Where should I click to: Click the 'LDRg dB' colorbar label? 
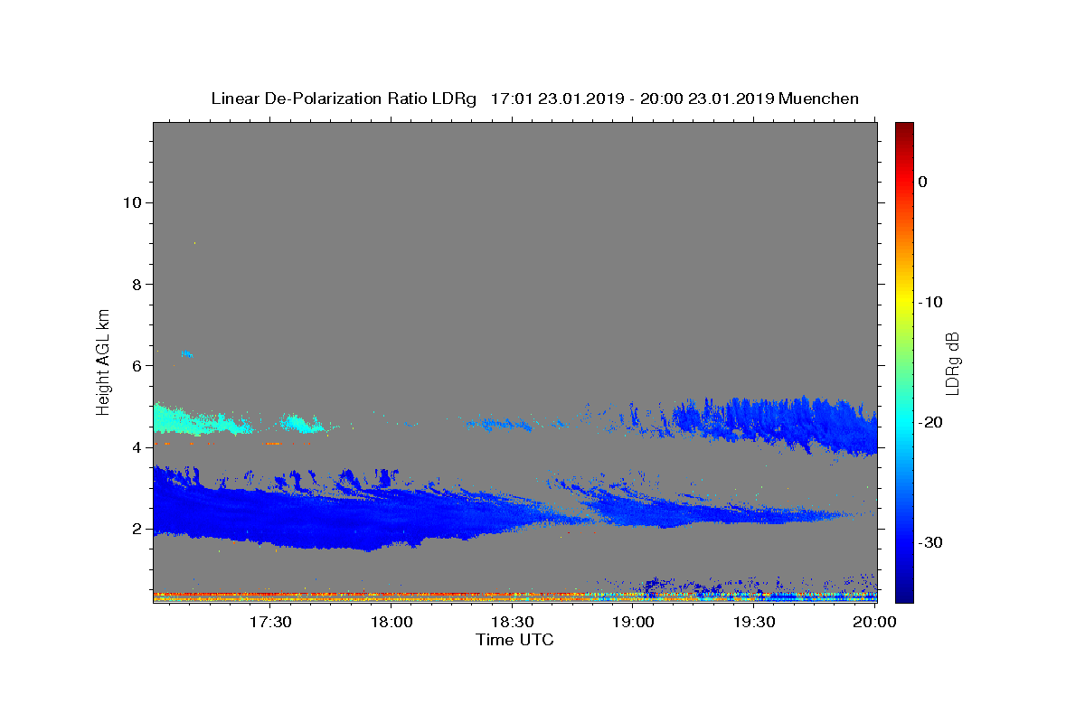(x=952, y=363)
